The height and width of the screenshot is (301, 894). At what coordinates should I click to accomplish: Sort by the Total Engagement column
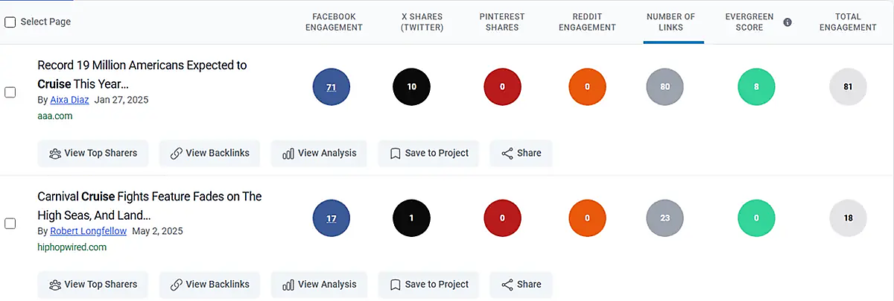pos(847,22)
